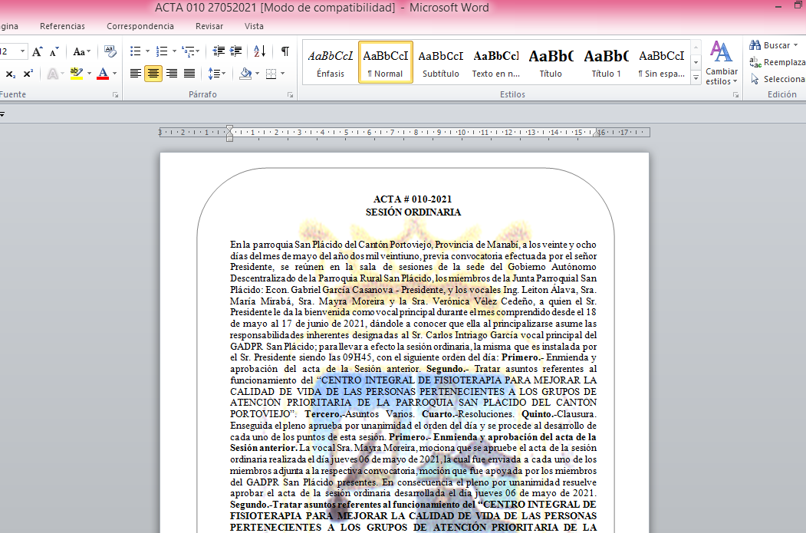The height and width of the screenshot is (533, 806).
Task: Click the Increase Indent icon
Action: point(237,52)
